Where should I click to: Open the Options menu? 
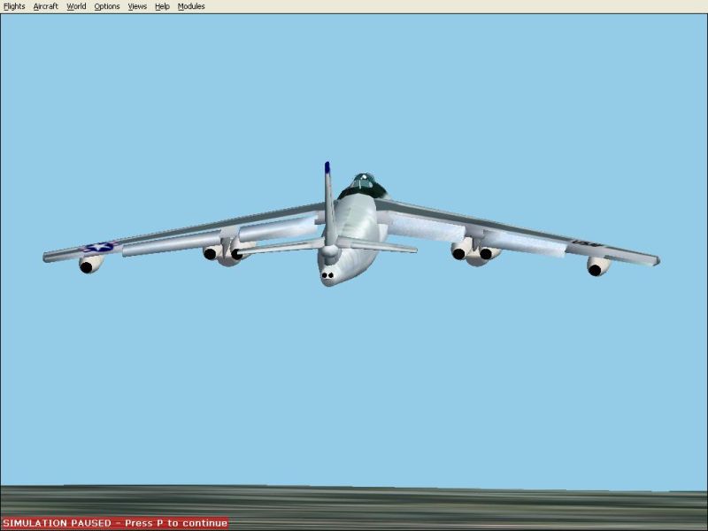107,6
